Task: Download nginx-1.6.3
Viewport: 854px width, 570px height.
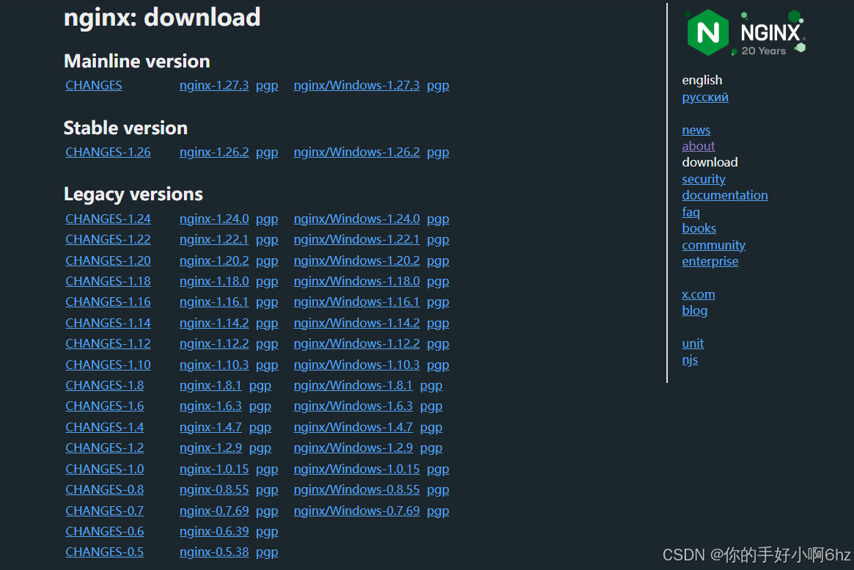Action: [211, 406]
